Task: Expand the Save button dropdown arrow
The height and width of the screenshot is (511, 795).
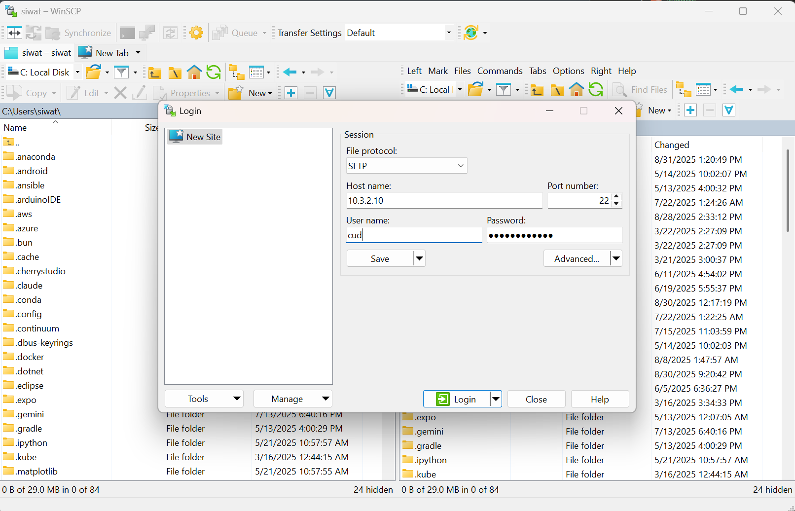Action: click(x=419, y=258)
